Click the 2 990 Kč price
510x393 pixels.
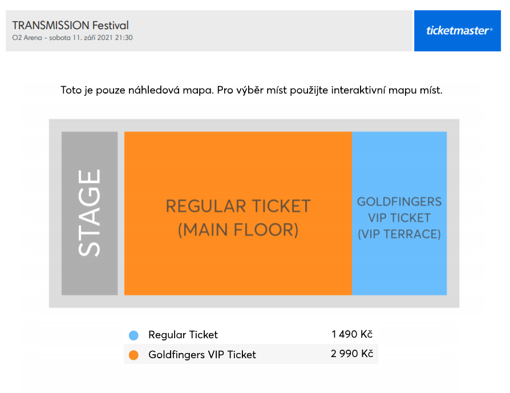[x=352, y=354]
